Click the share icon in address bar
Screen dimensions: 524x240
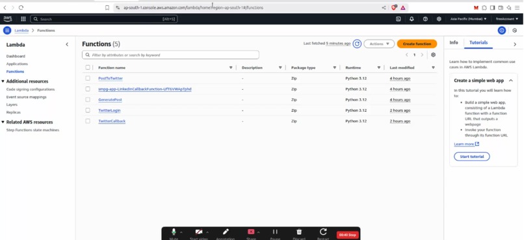(384, 7)
